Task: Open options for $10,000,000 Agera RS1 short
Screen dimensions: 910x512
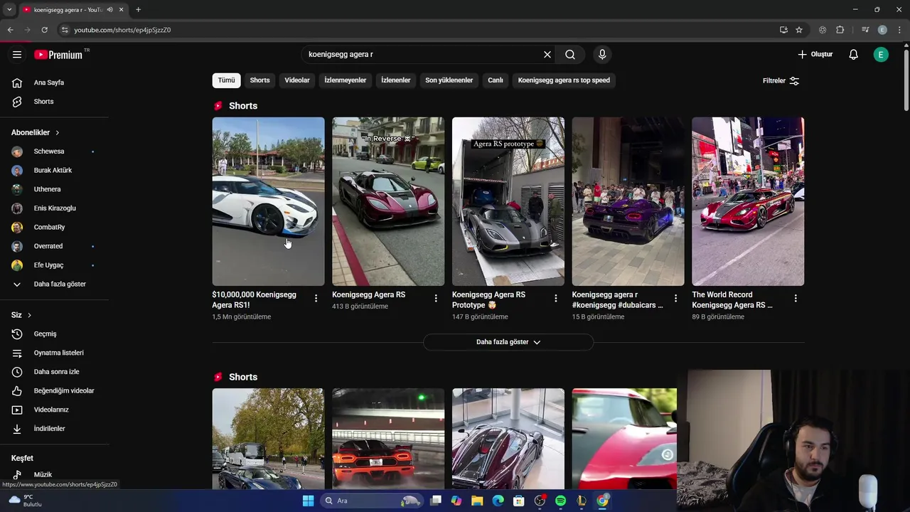Action: pos(316,299)
